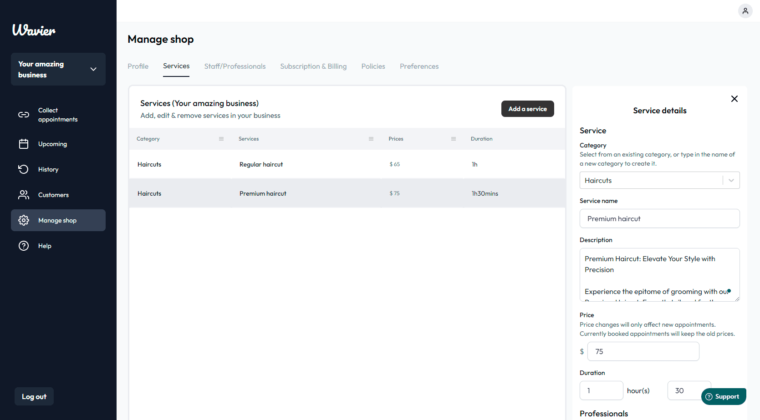Click the Duration column header
The width and height of the screenshot is (760, 420).
[482, 139]
